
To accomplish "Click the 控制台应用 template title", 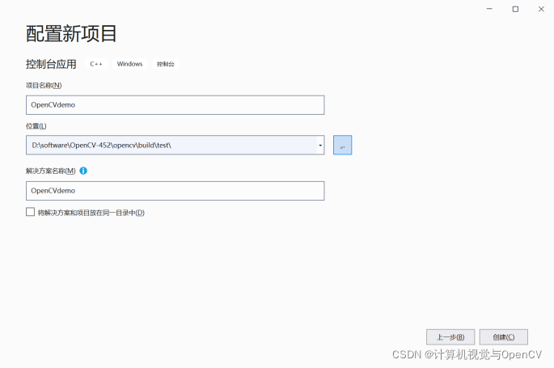I will click(51, 64).
